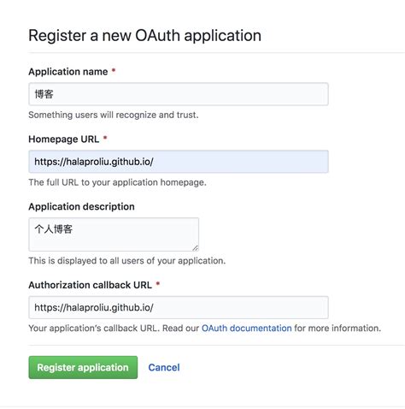Screen dimensions: 405x409
Task: Click the Your application's callback URL hint text
Action: click(x=204, y=328)
